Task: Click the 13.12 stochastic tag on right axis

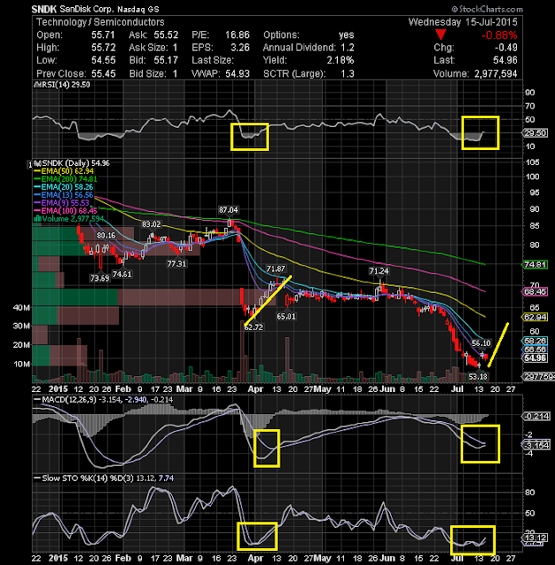Action: [x=536, y=538]
